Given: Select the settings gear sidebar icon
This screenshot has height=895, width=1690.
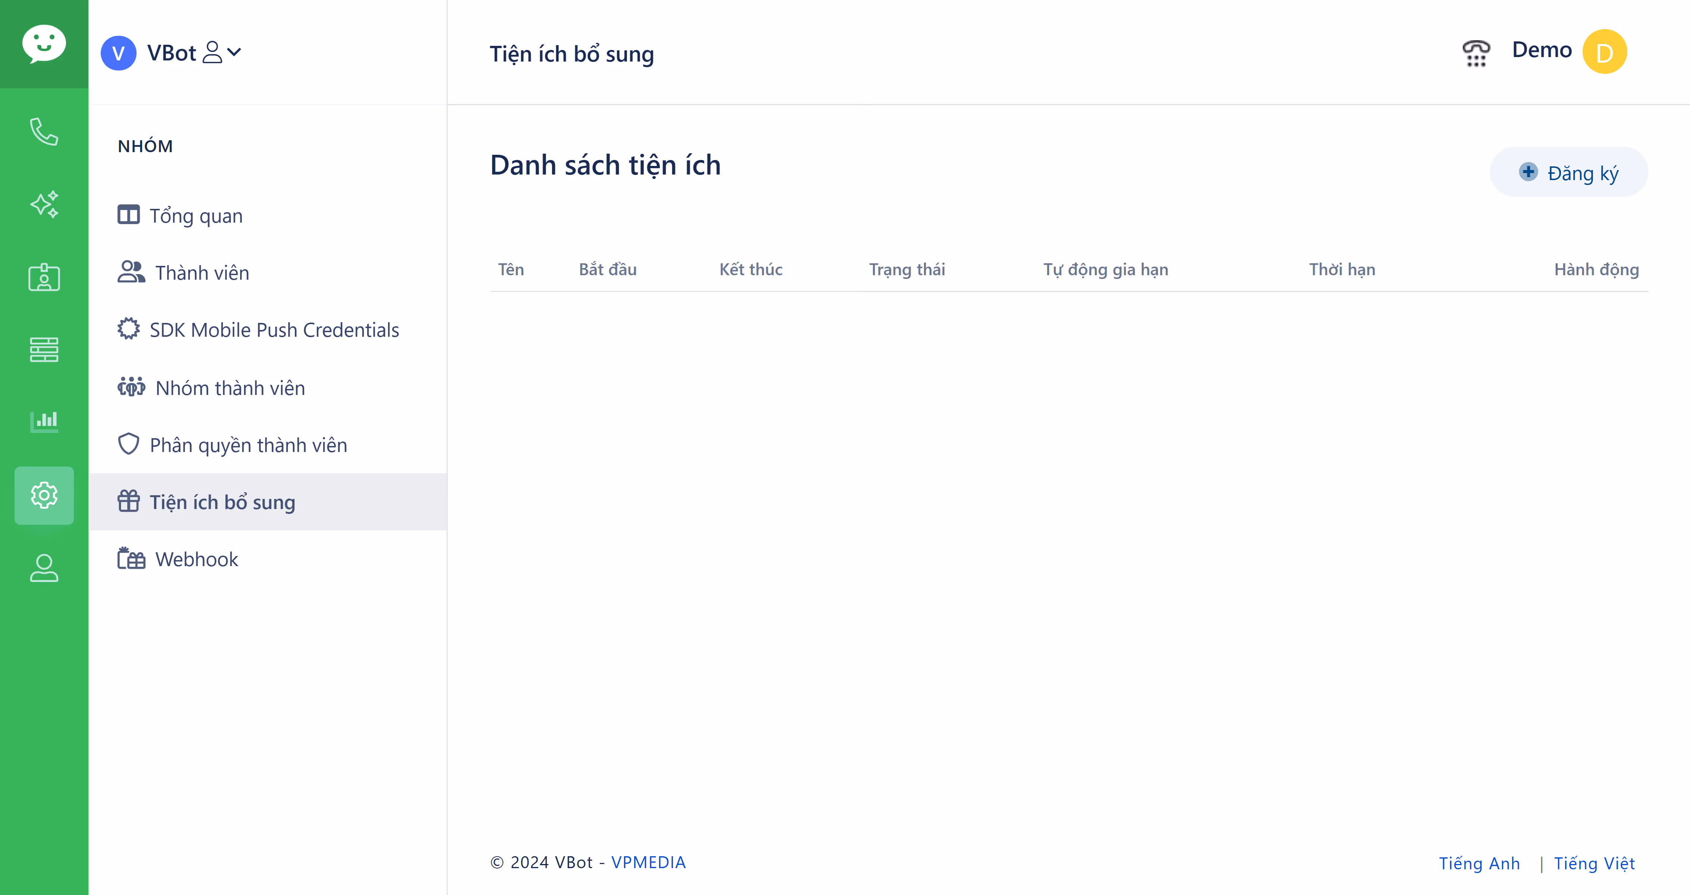Looking at the screenshot, I should [44, 495].
